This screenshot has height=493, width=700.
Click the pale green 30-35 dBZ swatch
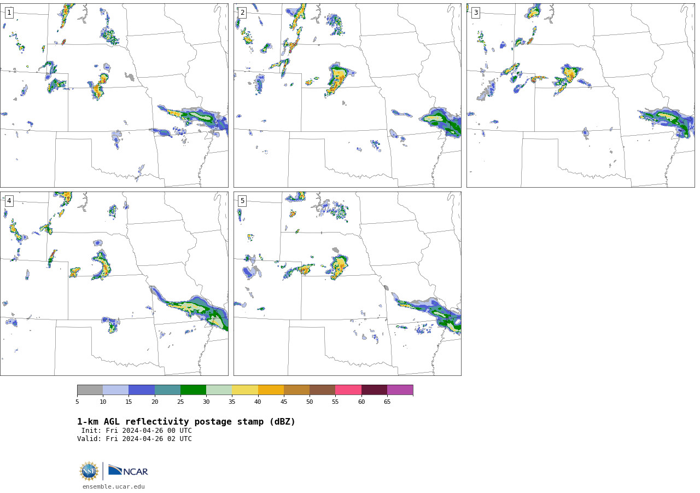(x=219, y=390)
